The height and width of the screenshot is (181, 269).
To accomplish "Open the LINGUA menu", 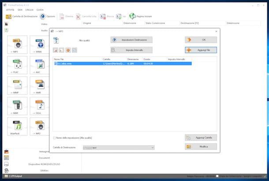I will (x=30, y=10).
